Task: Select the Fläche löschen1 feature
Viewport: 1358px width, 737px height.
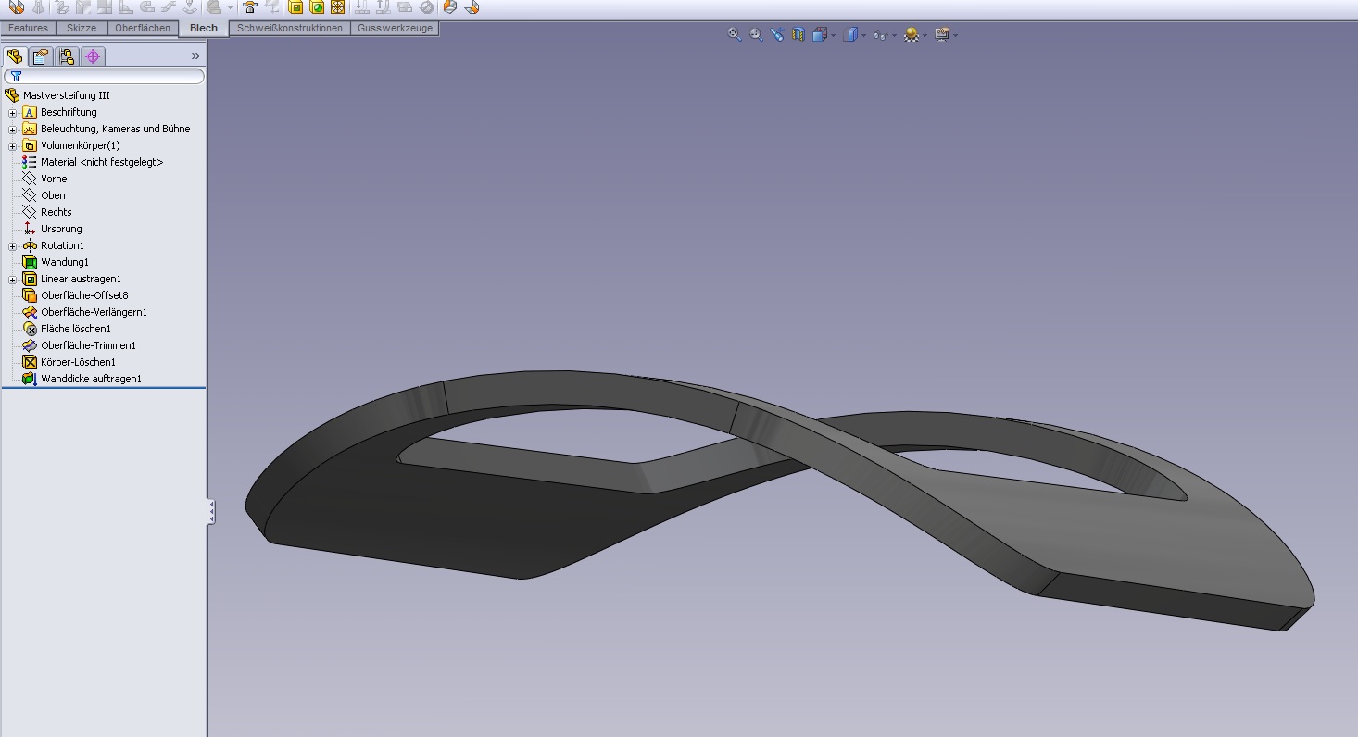Action: [x=76, y=329]
